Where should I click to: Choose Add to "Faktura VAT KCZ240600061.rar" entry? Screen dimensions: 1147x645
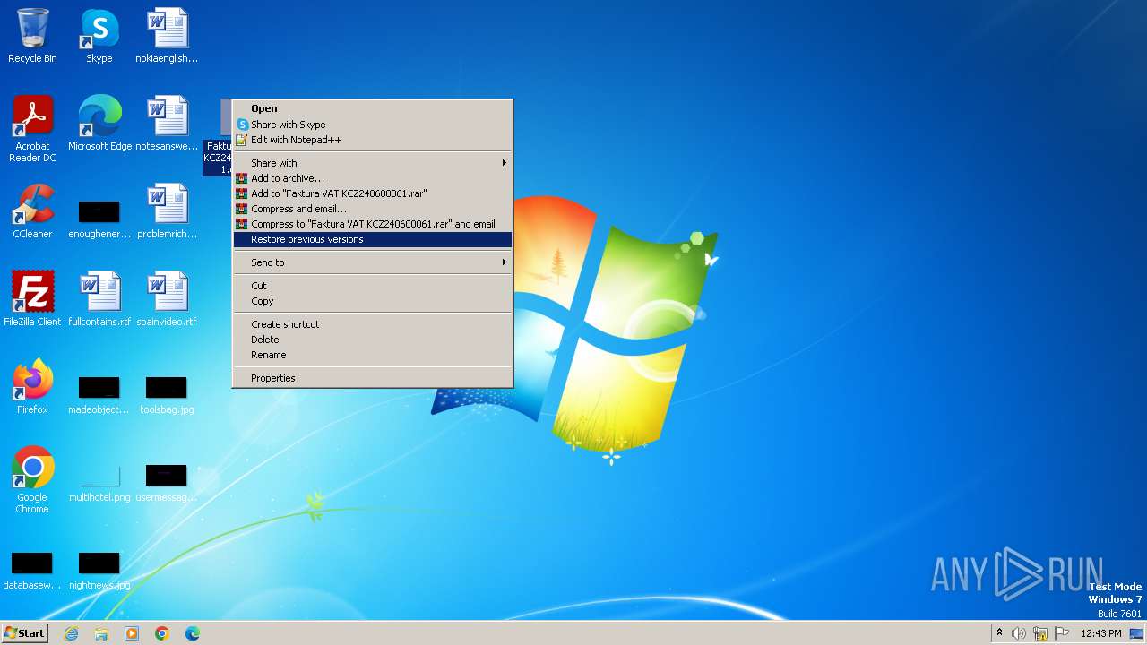click(373, 193)
